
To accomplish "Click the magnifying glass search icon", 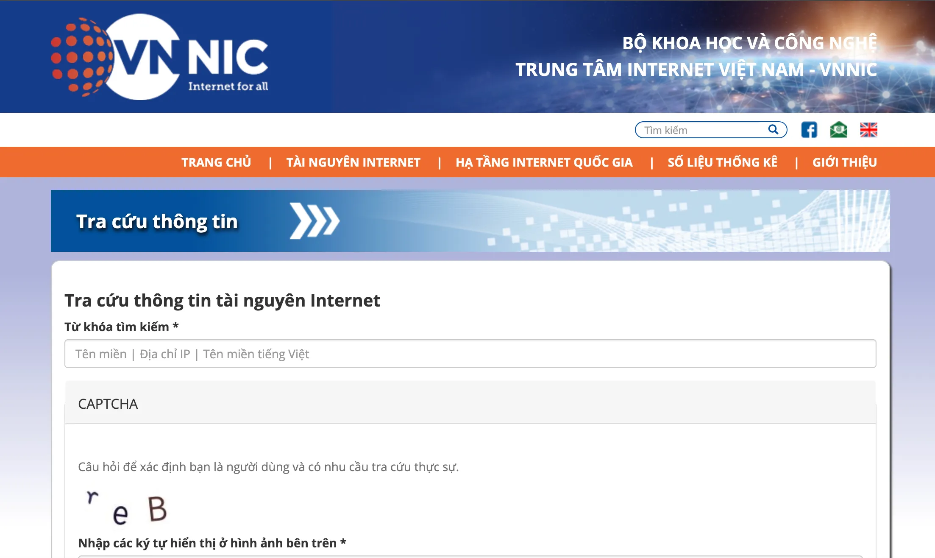I will [x=774, y=130].
